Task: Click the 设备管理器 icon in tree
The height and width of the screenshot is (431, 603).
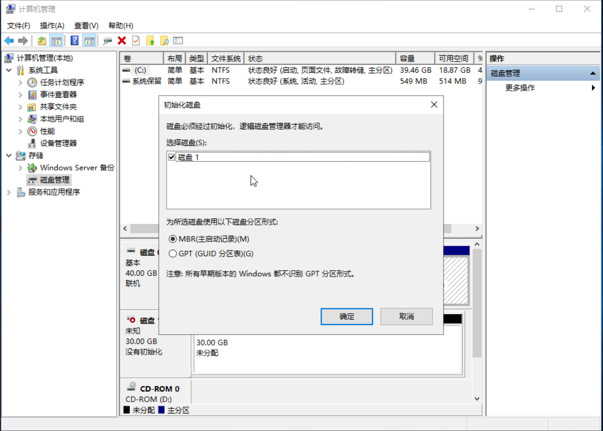Action: 32,143
